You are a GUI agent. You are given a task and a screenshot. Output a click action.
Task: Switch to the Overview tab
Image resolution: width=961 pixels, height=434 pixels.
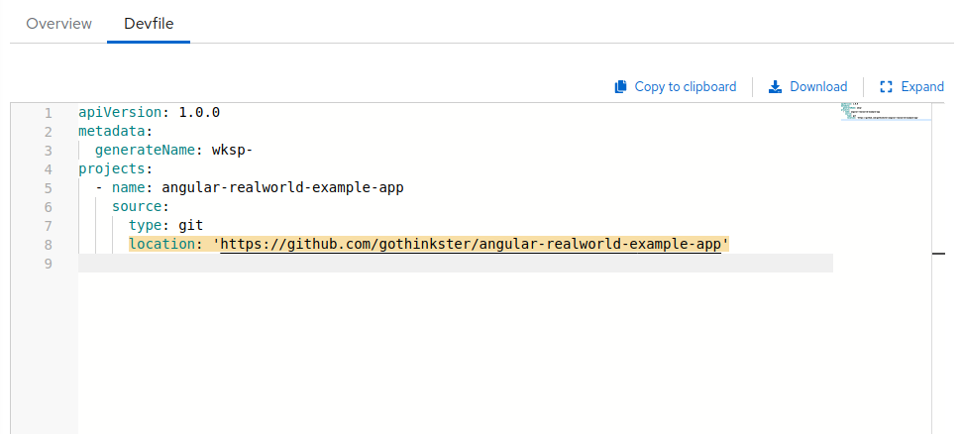[x=59, y=24]
